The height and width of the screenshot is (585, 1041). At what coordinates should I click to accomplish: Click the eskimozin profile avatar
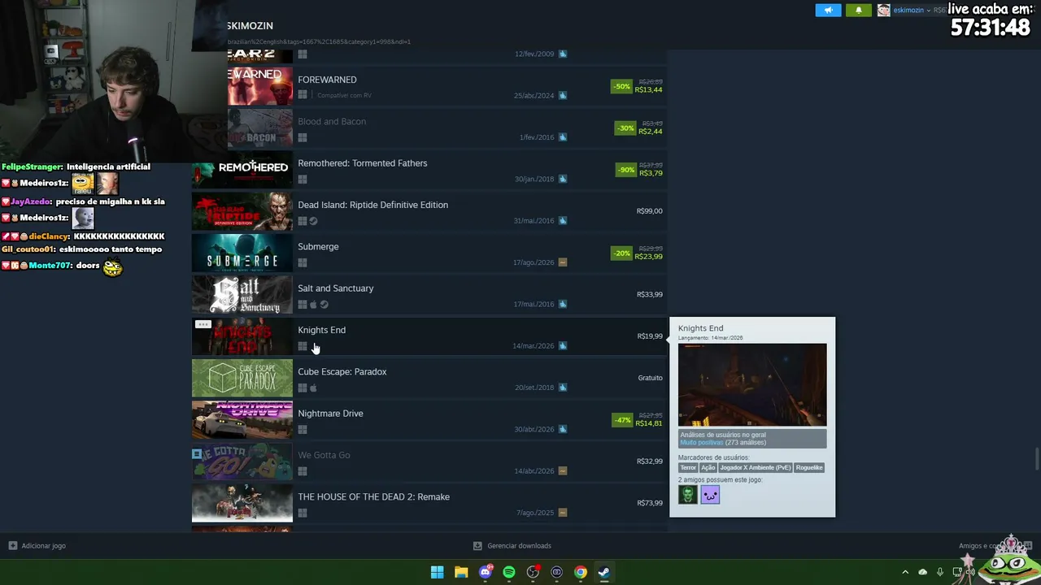click(x=883, y=10)
